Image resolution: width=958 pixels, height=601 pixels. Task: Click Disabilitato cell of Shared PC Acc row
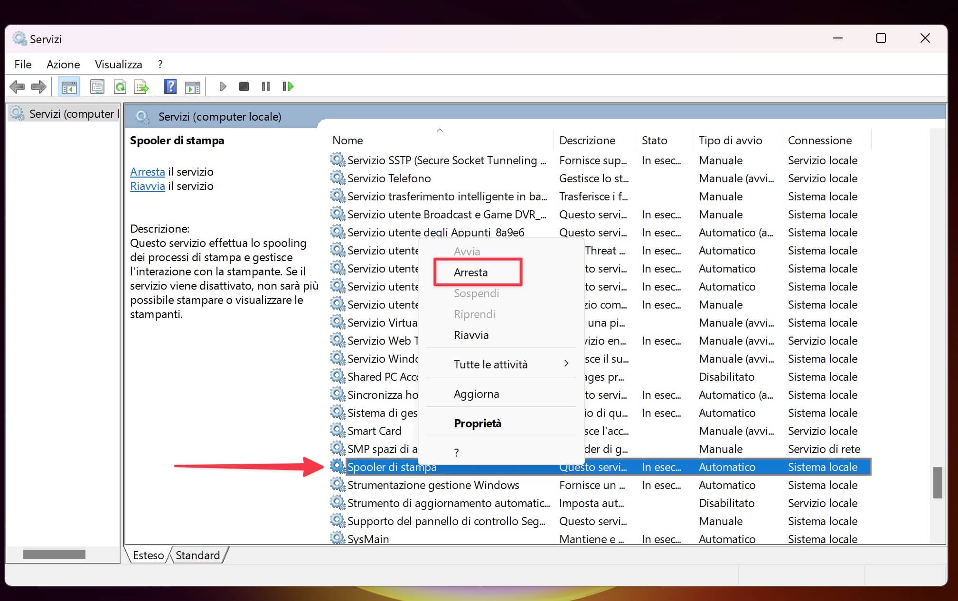click(x=726, y=376)
